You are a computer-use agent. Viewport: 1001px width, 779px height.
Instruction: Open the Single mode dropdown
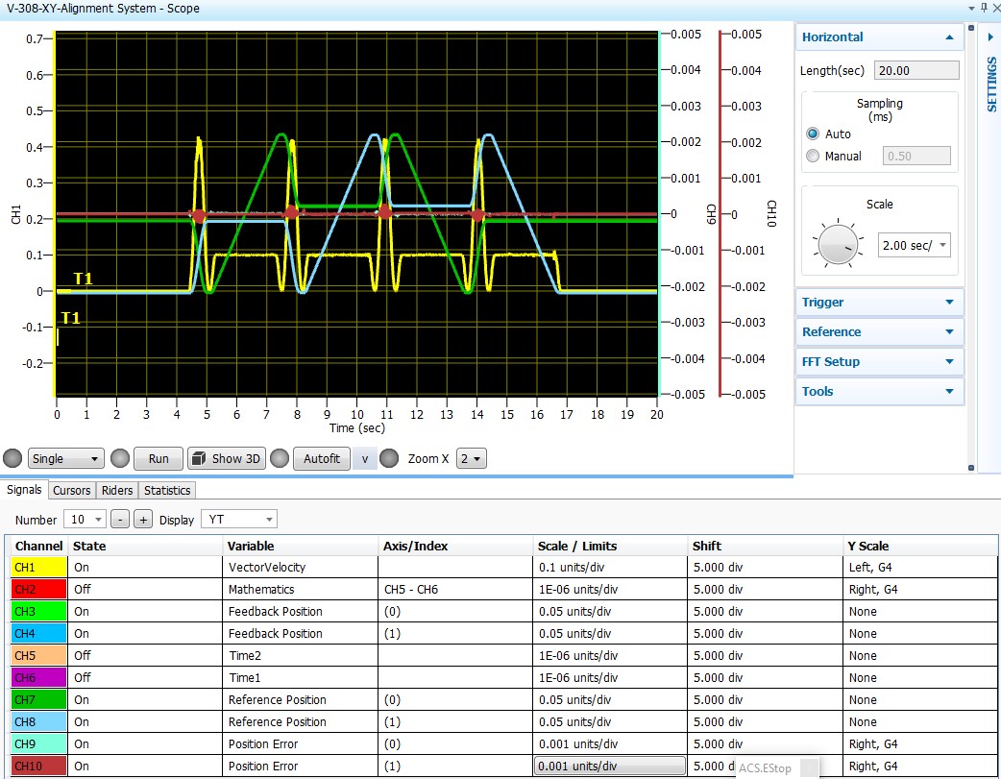coord(65,458)
